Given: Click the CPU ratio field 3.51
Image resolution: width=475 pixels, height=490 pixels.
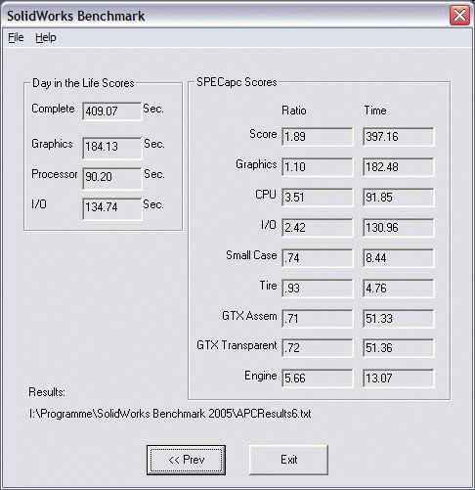Looking at the screenshot, I should click(318, 198).
